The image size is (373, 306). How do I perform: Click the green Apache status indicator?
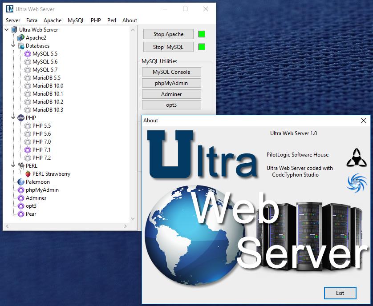202,34
